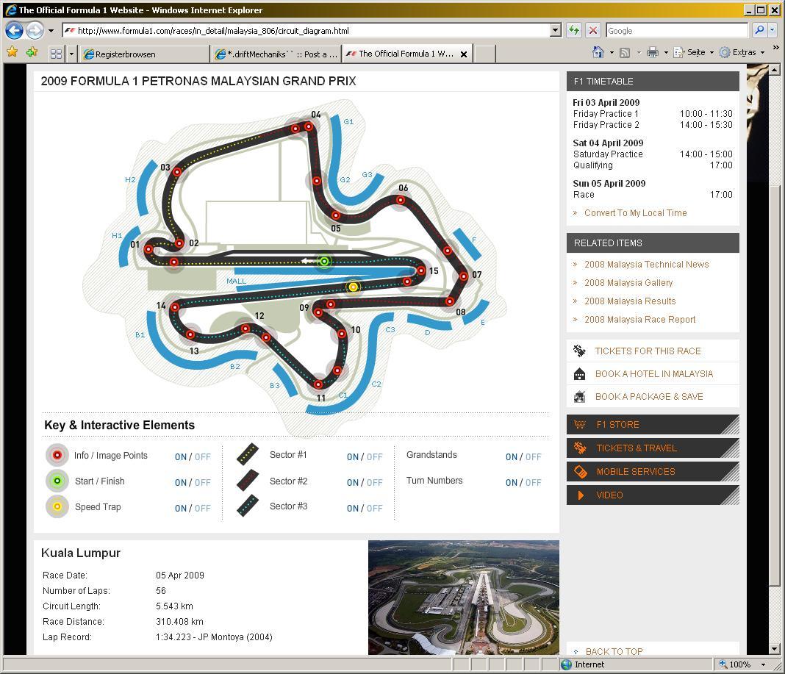Switch to the driftMechaniks tab
This screenshot has width=785, height=674.
pyautogui.click(x=276, y=54)
